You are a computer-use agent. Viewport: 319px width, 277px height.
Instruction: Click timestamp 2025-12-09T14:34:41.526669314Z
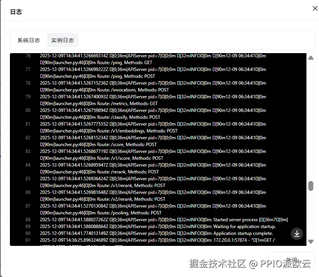tap(74, 56)
